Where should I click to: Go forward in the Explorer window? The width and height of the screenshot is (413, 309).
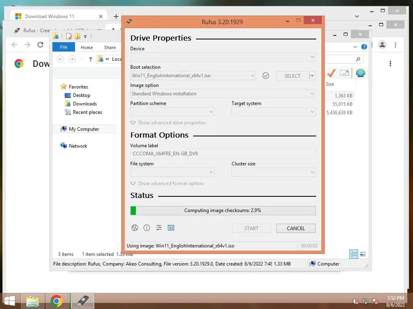point(72,59)
